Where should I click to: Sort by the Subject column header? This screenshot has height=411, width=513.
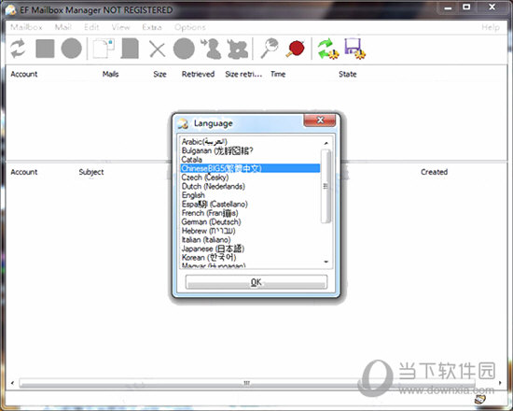(x=91, y=172)
